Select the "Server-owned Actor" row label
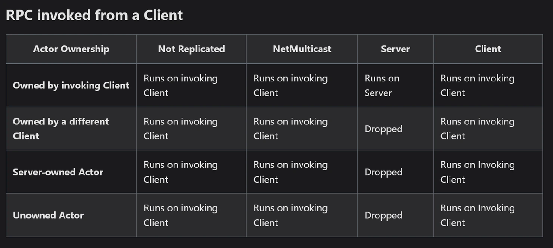This screenshot has width=553, height=248. tap(58, 172)
